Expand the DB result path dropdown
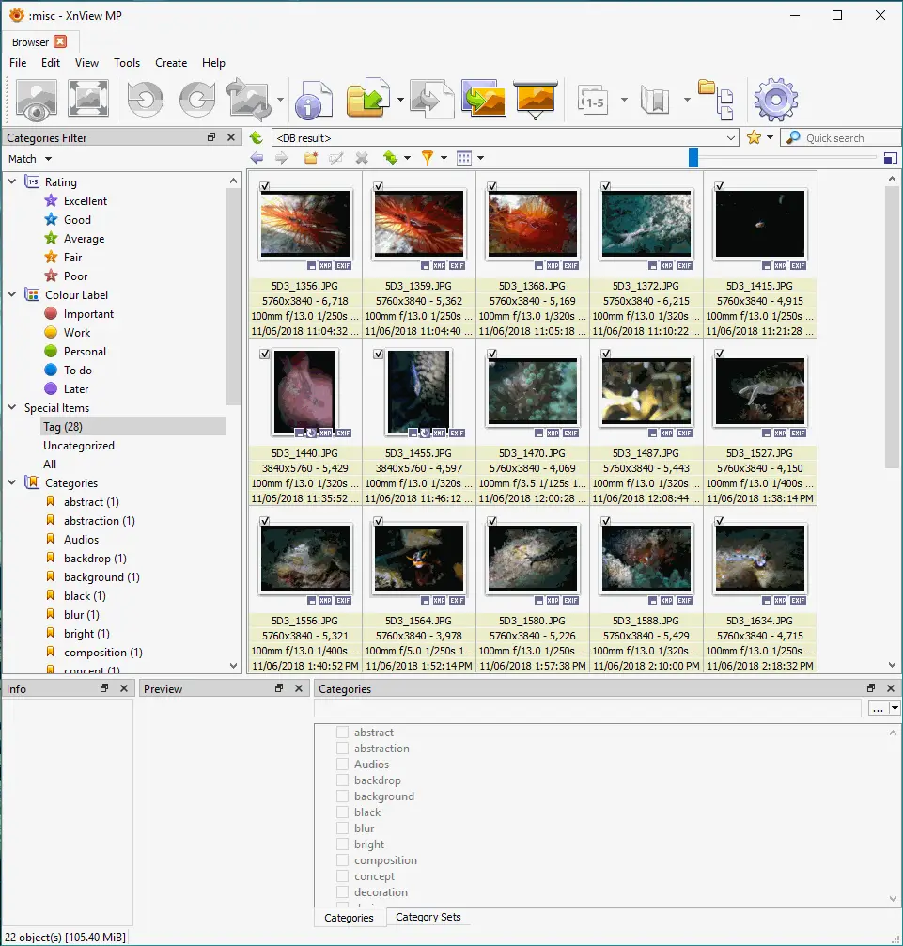903x946 pixels. point(731,138)
